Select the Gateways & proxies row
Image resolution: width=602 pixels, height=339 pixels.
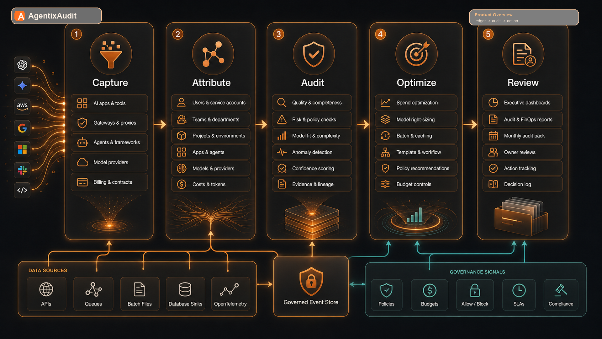click(109, 123)
